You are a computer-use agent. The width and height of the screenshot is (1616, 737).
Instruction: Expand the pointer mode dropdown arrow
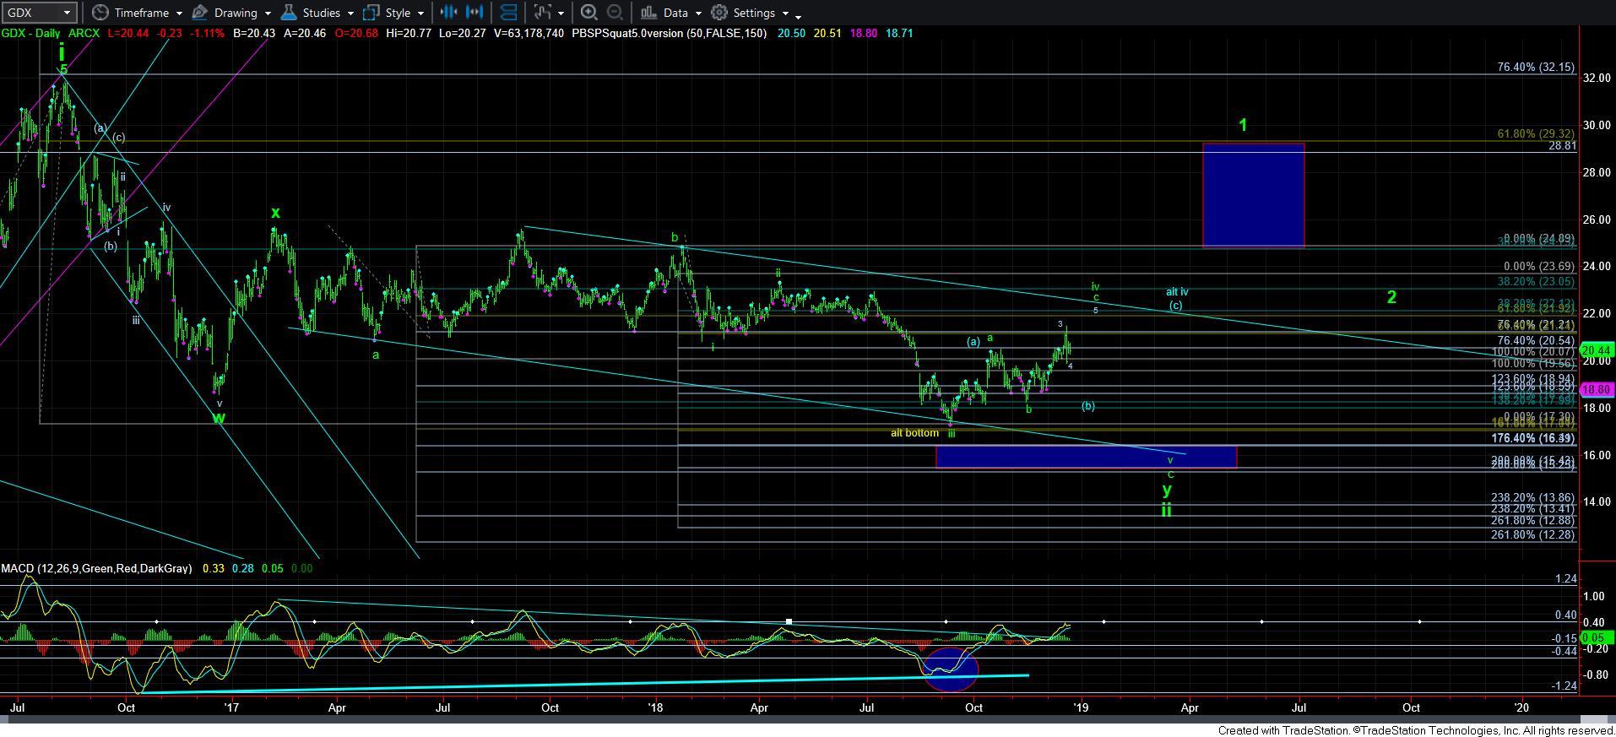[561, 14]
